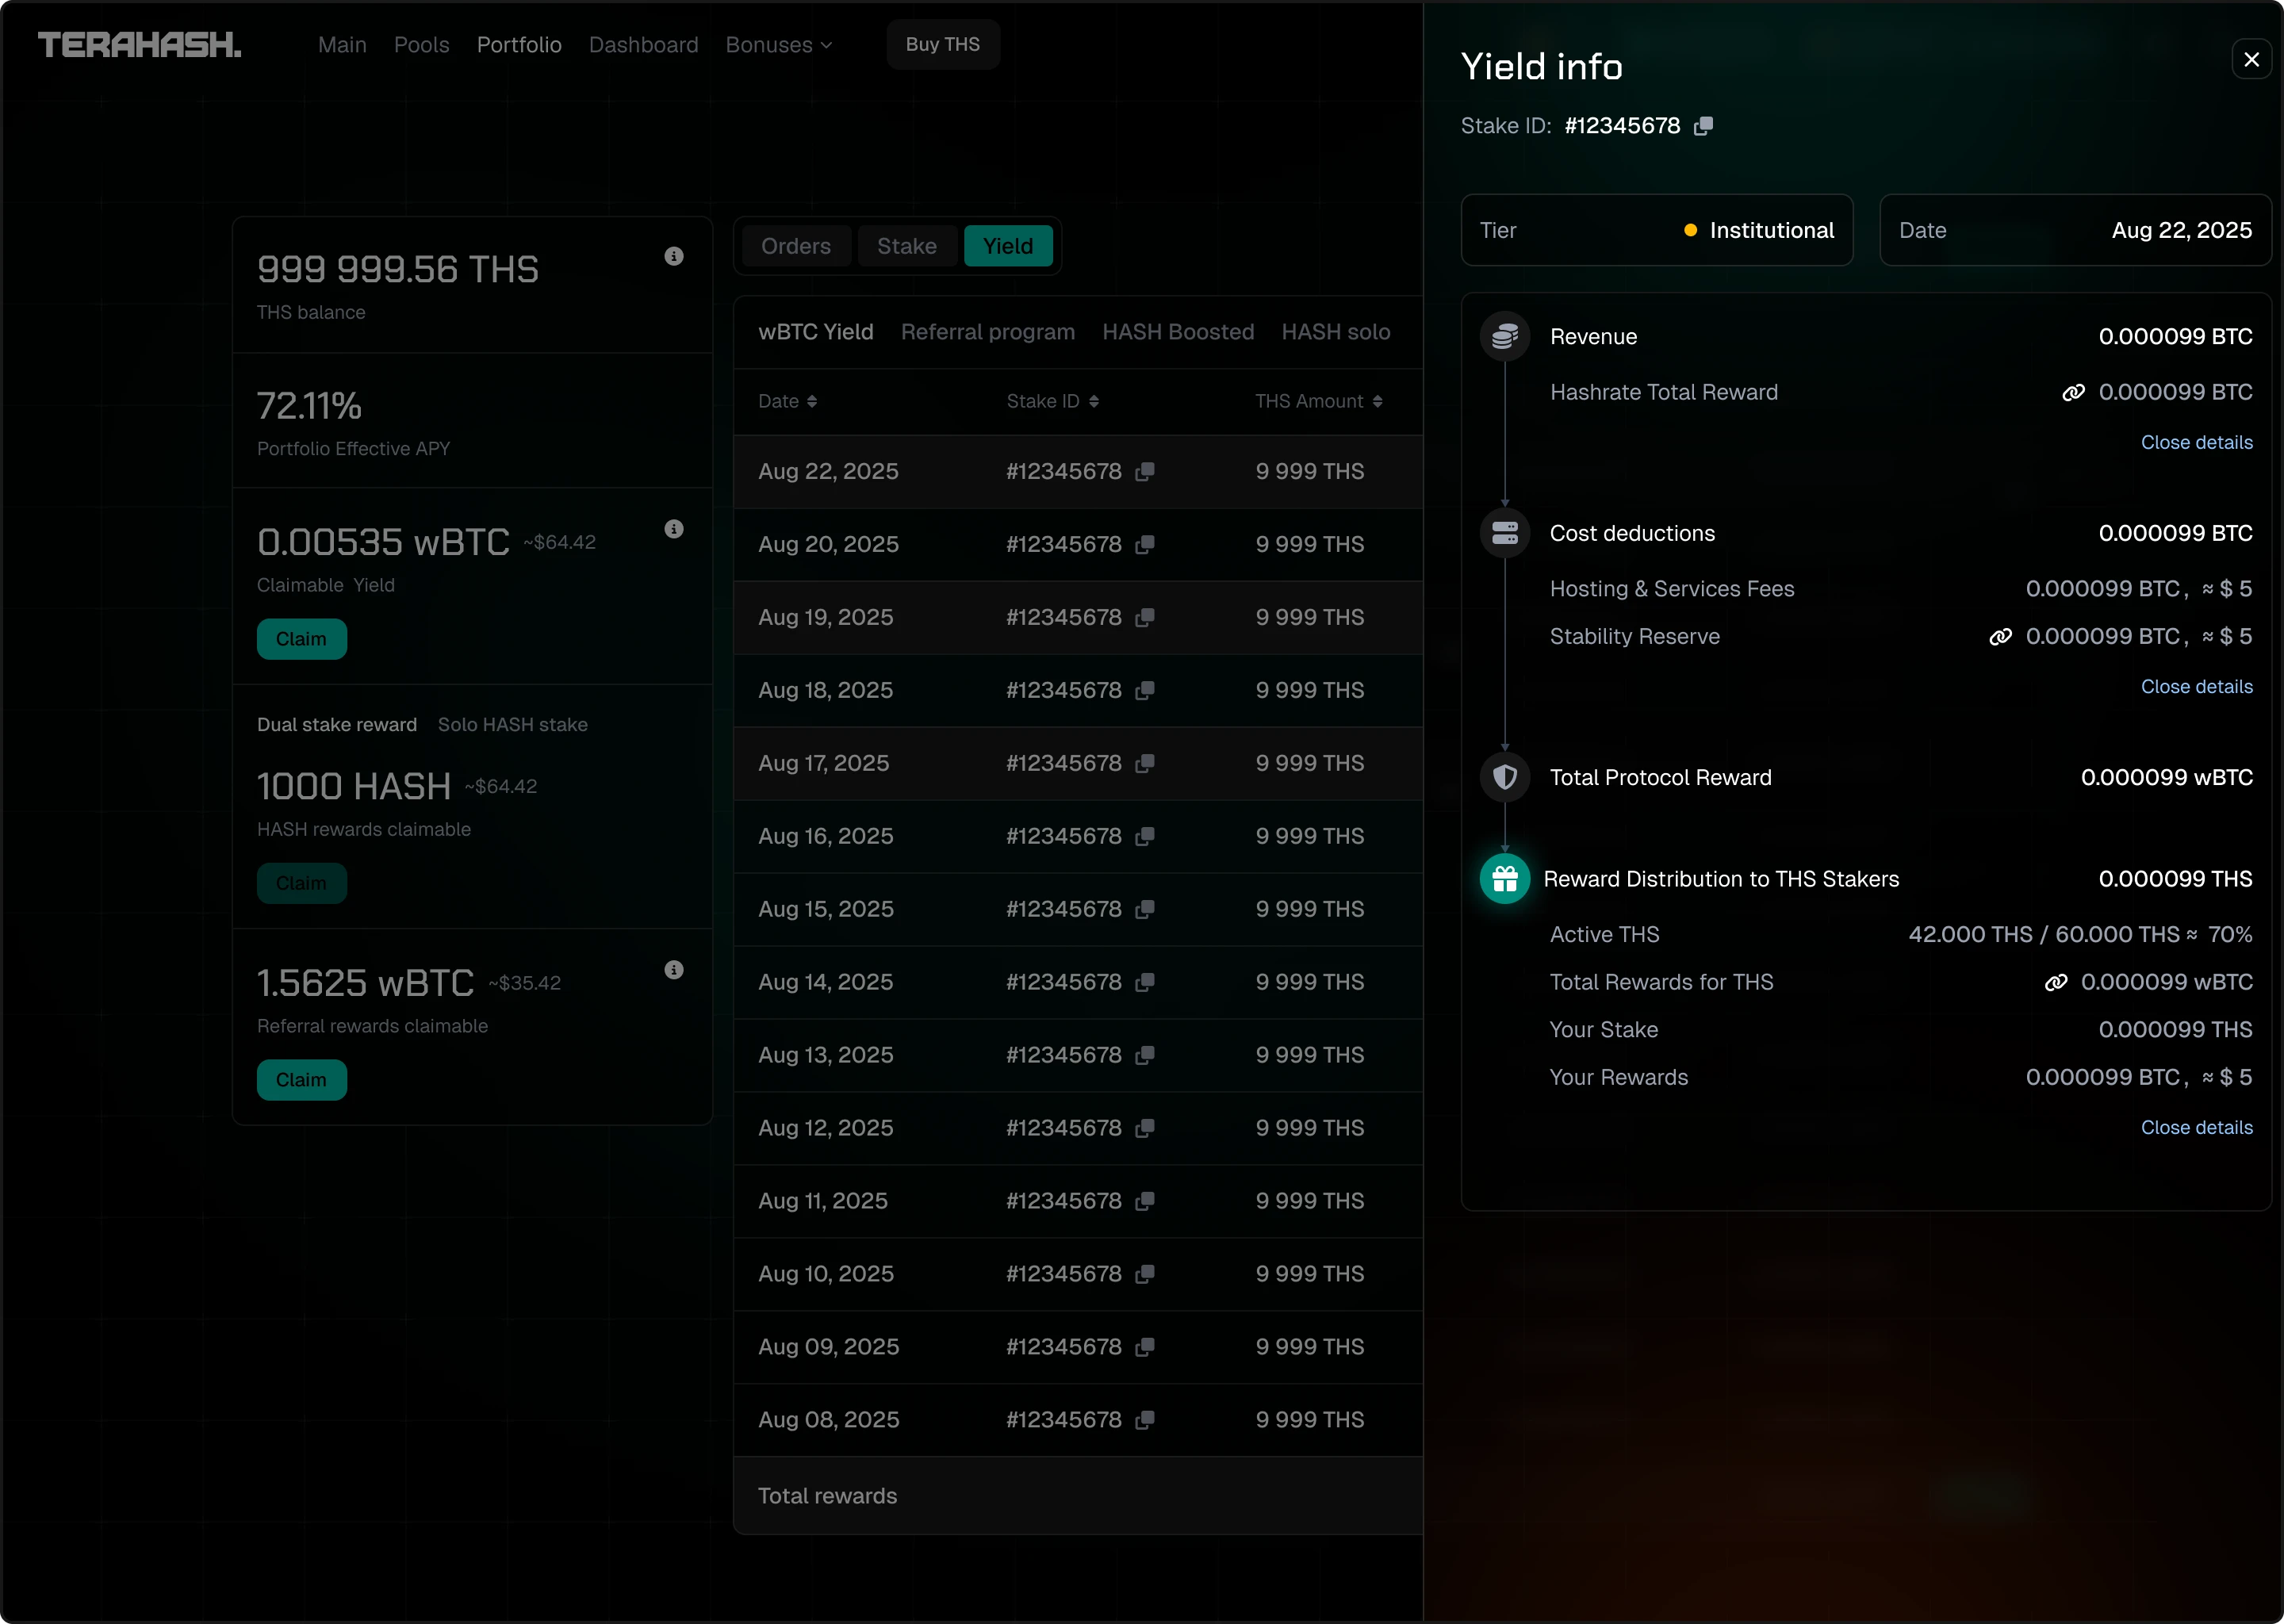This screenshot has width=2284, height=1624.
Task: Select the Yield tab
Action: 1008,247
